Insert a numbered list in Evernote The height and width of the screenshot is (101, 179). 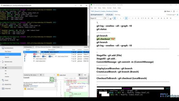tap(135, 18)
